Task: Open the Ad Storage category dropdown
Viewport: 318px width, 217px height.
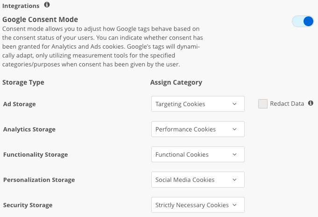Action: 198,104
